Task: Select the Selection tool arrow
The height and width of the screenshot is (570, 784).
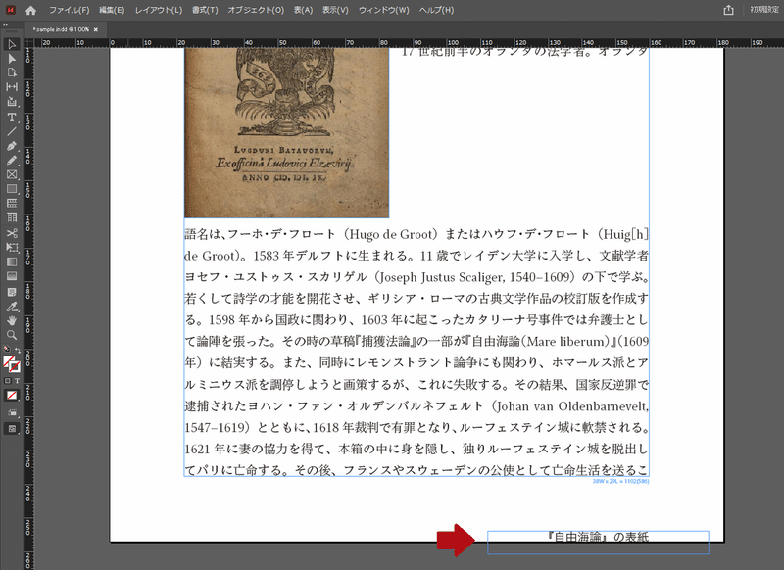Action: pyautogui.click(x=12, y=44)
